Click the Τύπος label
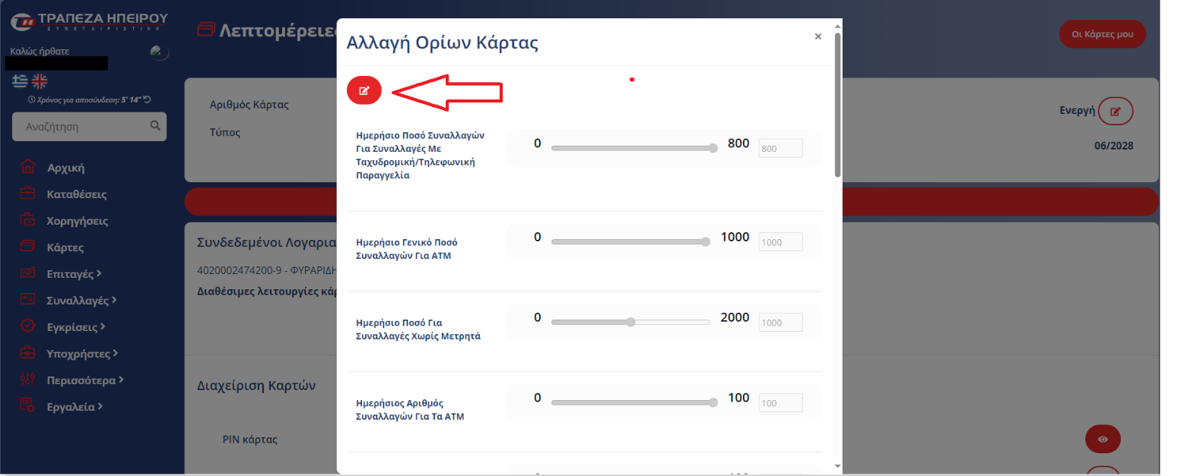The image size is (1188, 476). click(225, 132)
